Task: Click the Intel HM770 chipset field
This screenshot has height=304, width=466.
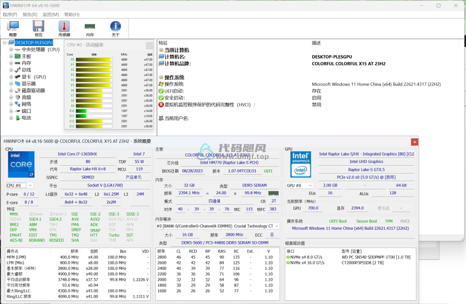Action: tap(229, 162)
